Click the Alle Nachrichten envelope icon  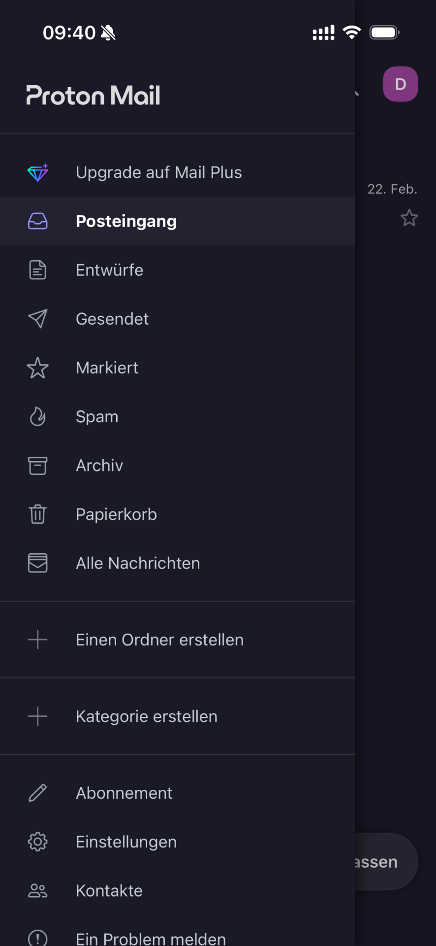[x=38, y=563]
